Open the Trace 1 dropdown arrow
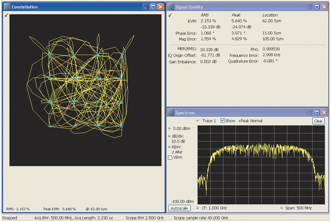The width and height of the screenshot is (331, 222). tap(197, 121)
